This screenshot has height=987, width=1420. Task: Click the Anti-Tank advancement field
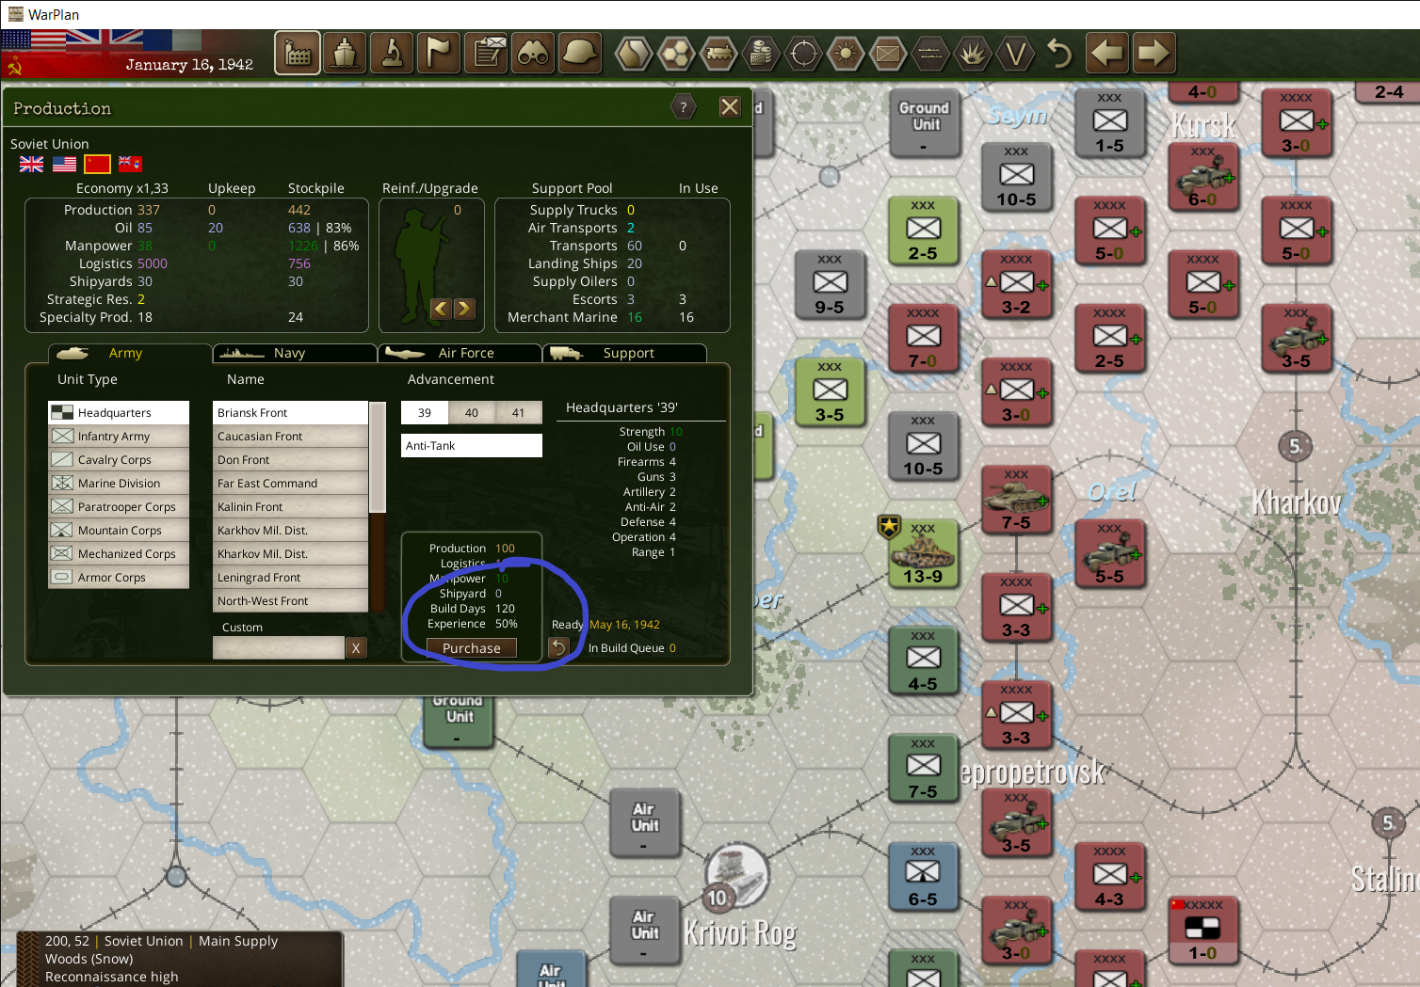(472, 445)
